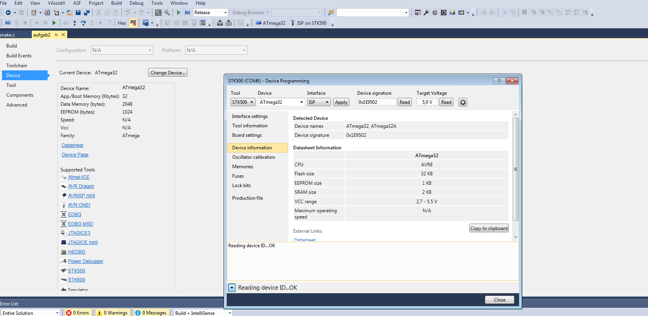Viewport: 648px width, 316px height.
Task: Open the gear settings icon in Device Programming
Action: 463,102
